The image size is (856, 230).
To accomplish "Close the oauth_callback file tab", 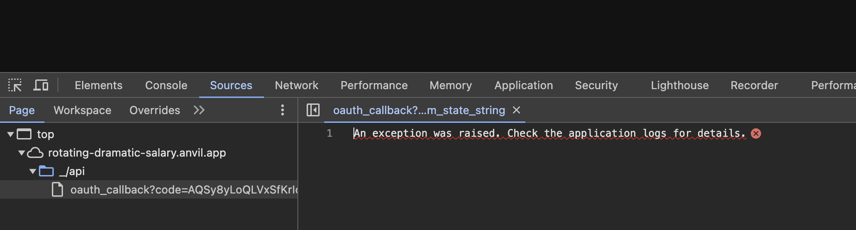I will click(516, 110).
